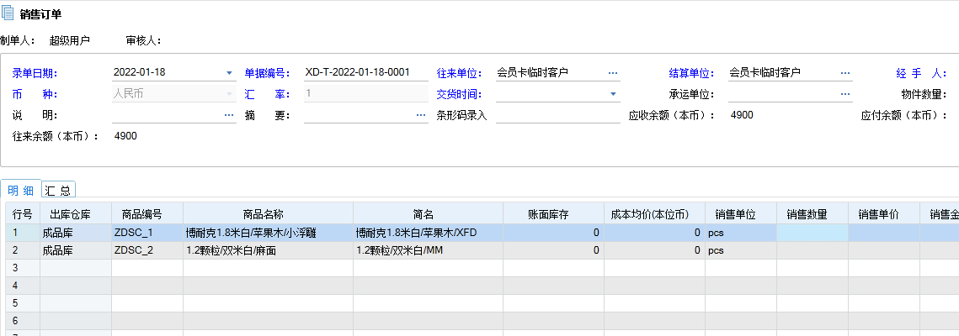The height and width of the screenshot is (336, 959).
Task: Click 成品库 in row 2
Action: pos(76,250)
